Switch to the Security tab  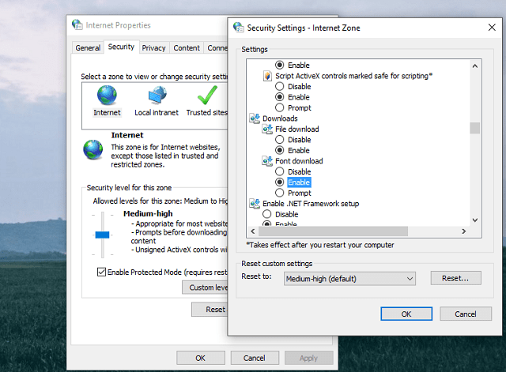pyautogui.click(x=121, y=47)
